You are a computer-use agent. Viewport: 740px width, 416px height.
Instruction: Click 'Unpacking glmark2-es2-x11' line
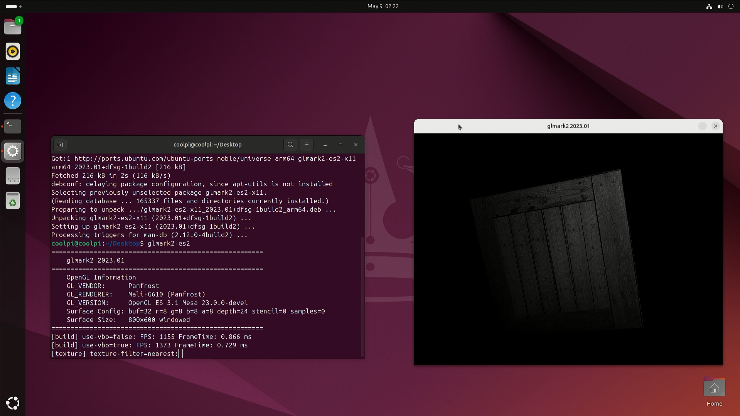click(151, 218)
